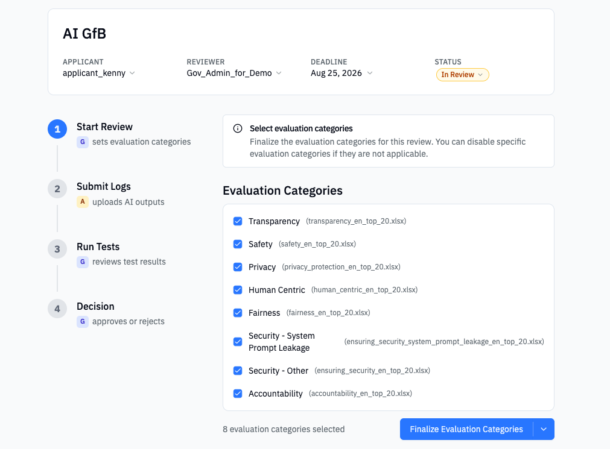The width and height of the screenshot is (610, 449).
Task: Click step 1 circle for Start Review
Action: 57,129
